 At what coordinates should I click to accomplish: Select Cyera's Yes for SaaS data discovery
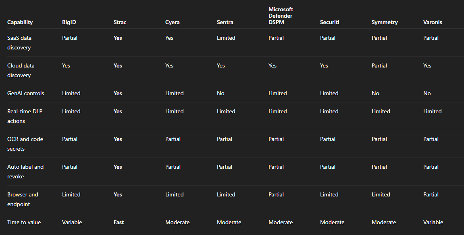coord(169,38)
